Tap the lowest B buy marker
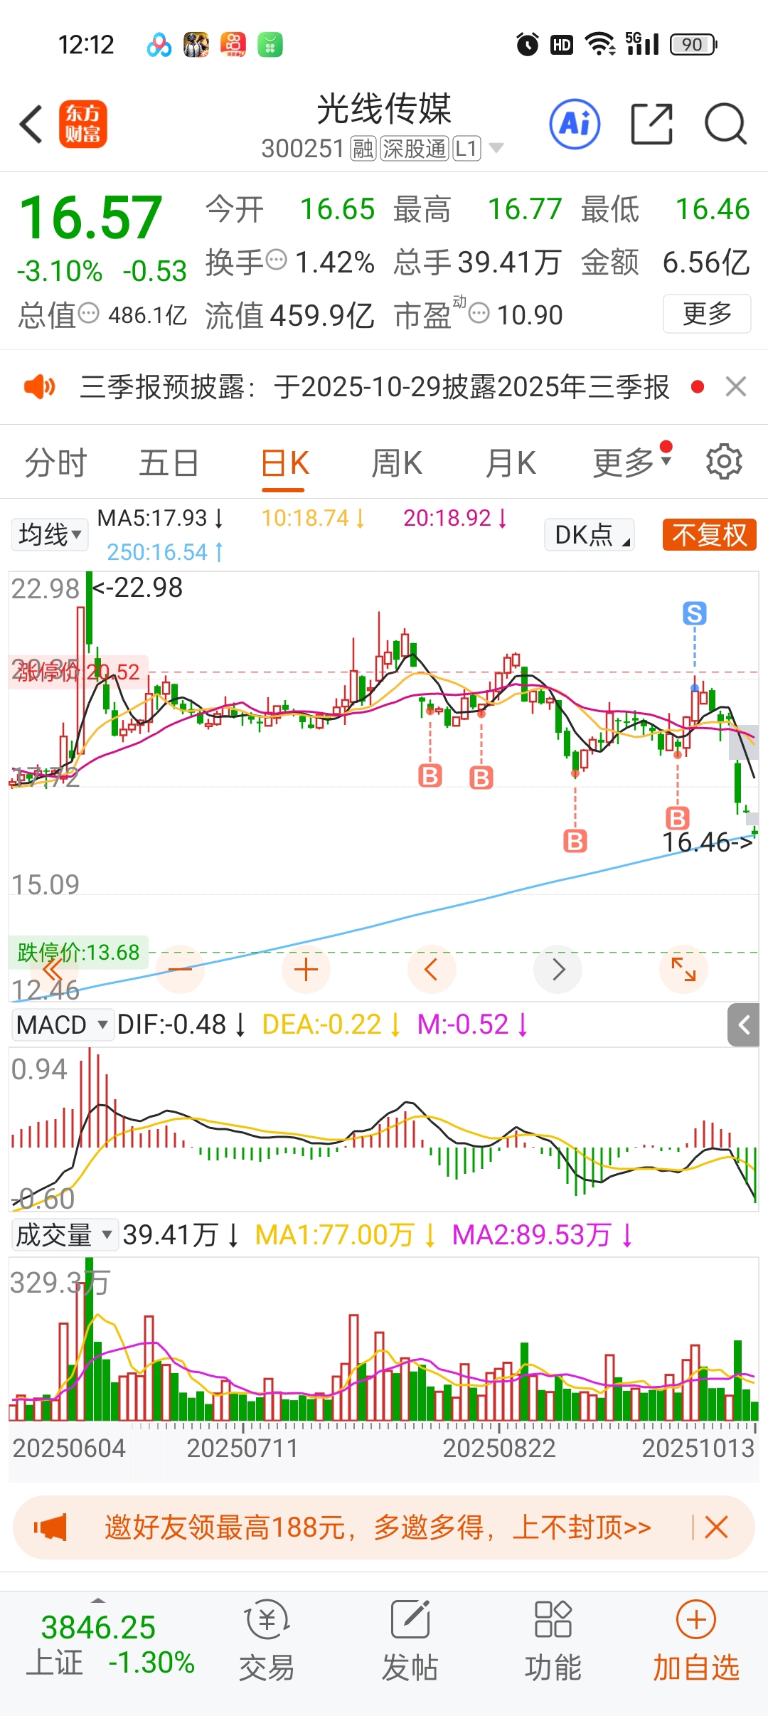 coord(575,842)
